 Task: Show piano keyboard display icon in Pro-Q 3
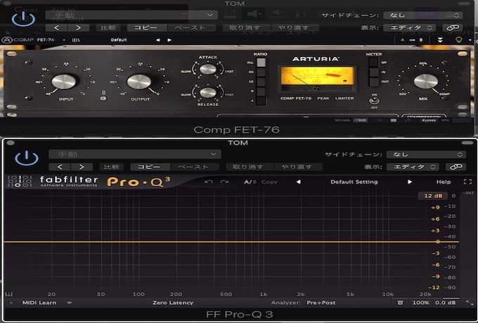click(9, 294)
